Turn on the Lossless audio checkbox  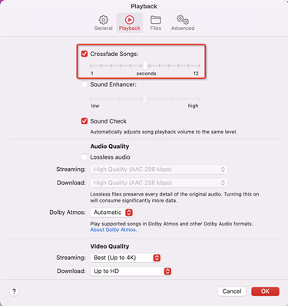(x=84, y=156)
